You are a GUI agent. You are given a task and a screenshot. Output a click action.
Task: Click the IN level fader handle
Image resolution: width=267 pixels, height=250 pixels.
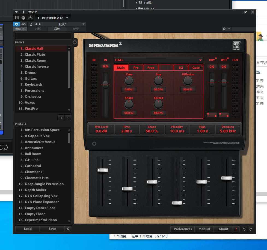click(x=105, y=85)
